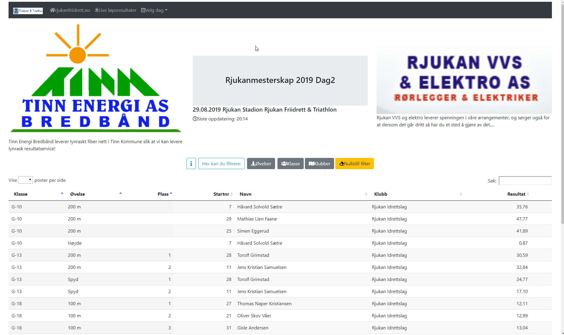Click result value 41,89

coord(522,231)
